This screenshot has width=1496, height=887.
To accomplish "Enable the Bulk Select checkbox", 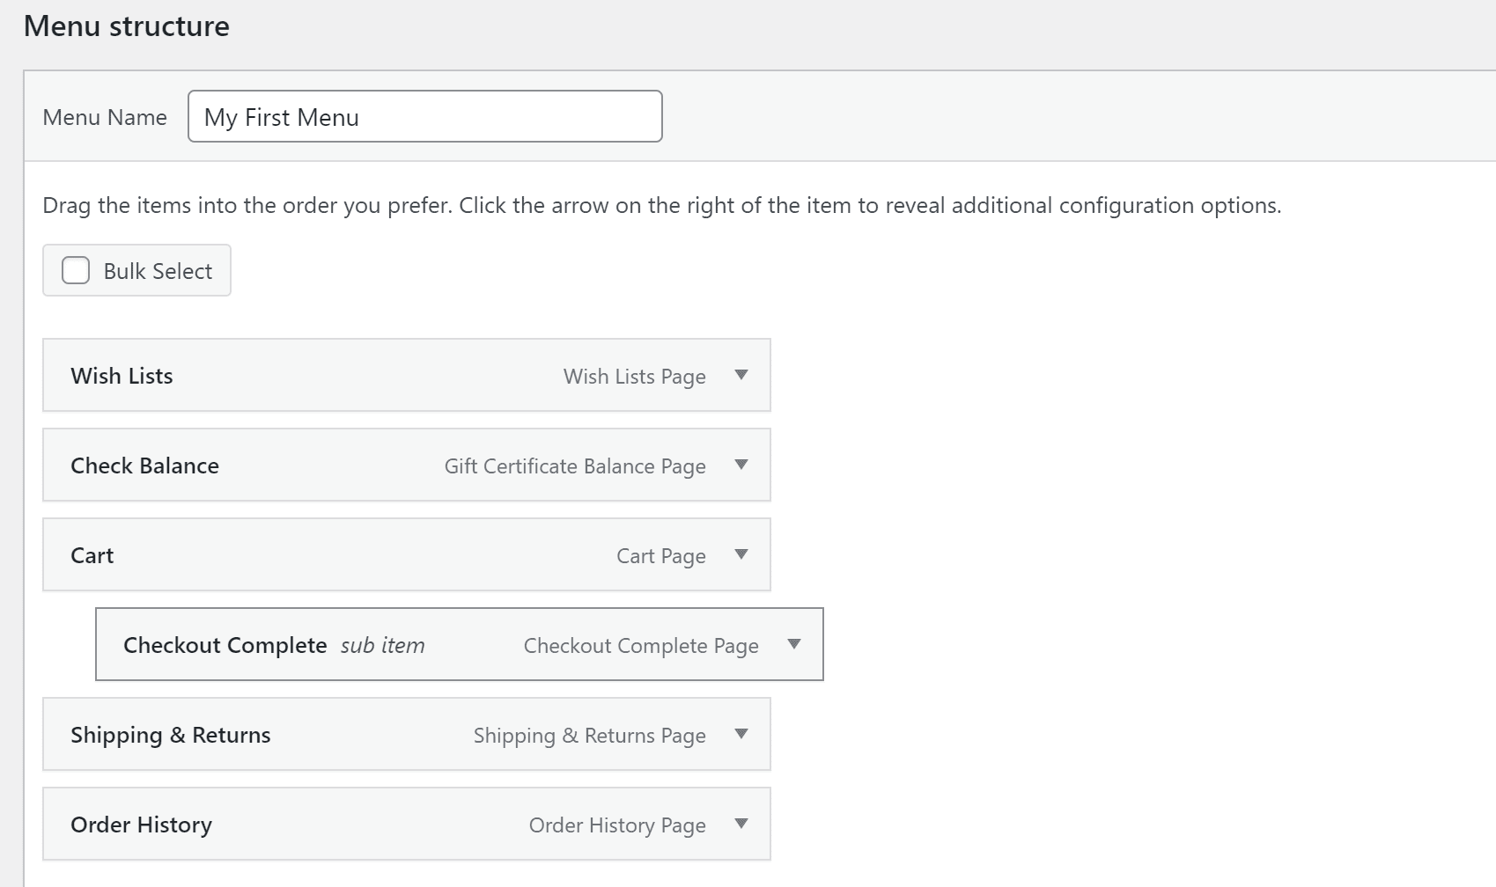I will pos(75,269).
